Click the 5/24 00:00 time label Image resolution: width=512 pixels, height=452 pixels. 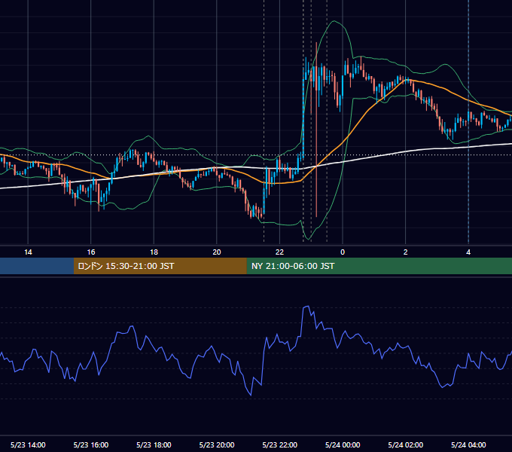tap(343, 444)
